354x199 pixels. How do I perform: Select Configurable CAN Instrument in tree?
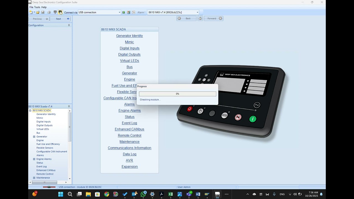click(52, 151)
